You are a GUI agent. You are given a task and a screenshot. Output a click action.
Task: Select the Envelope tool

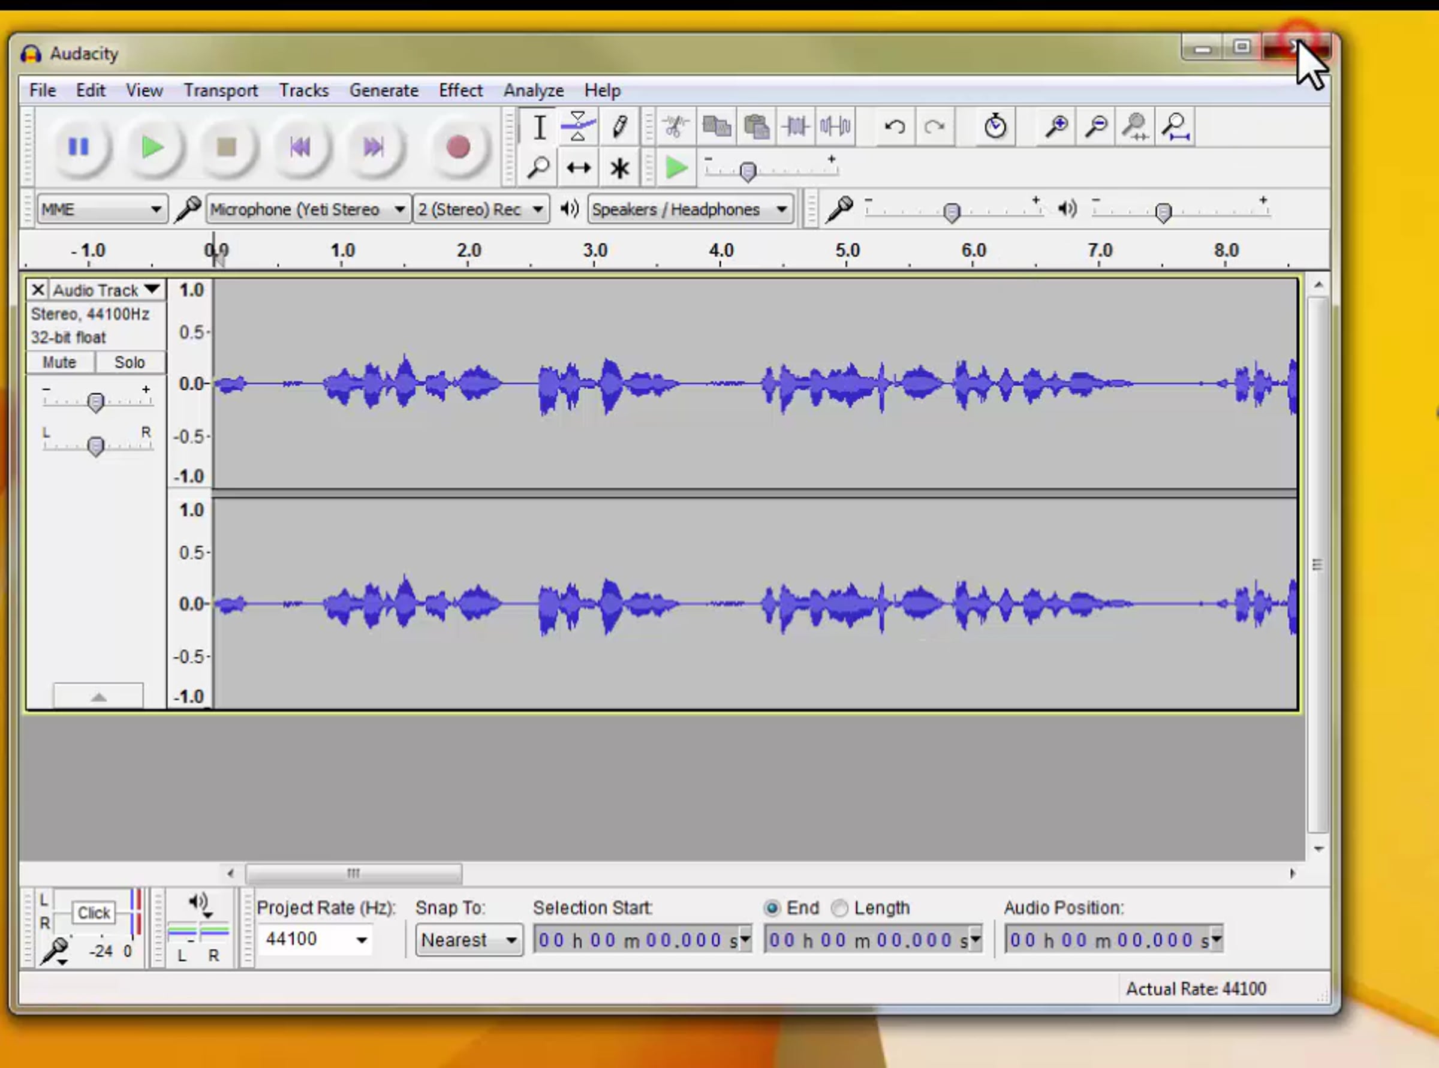tap(578, 126)
